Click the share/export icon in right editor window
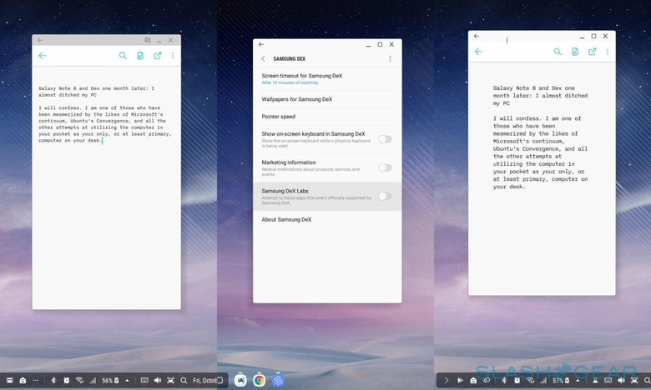The image size is (651, 390). point(593,52)
